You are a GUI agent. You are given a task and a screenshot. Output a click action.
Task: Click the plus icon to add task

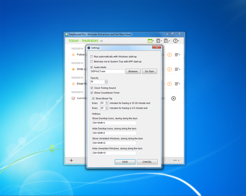tap(71, 160)
